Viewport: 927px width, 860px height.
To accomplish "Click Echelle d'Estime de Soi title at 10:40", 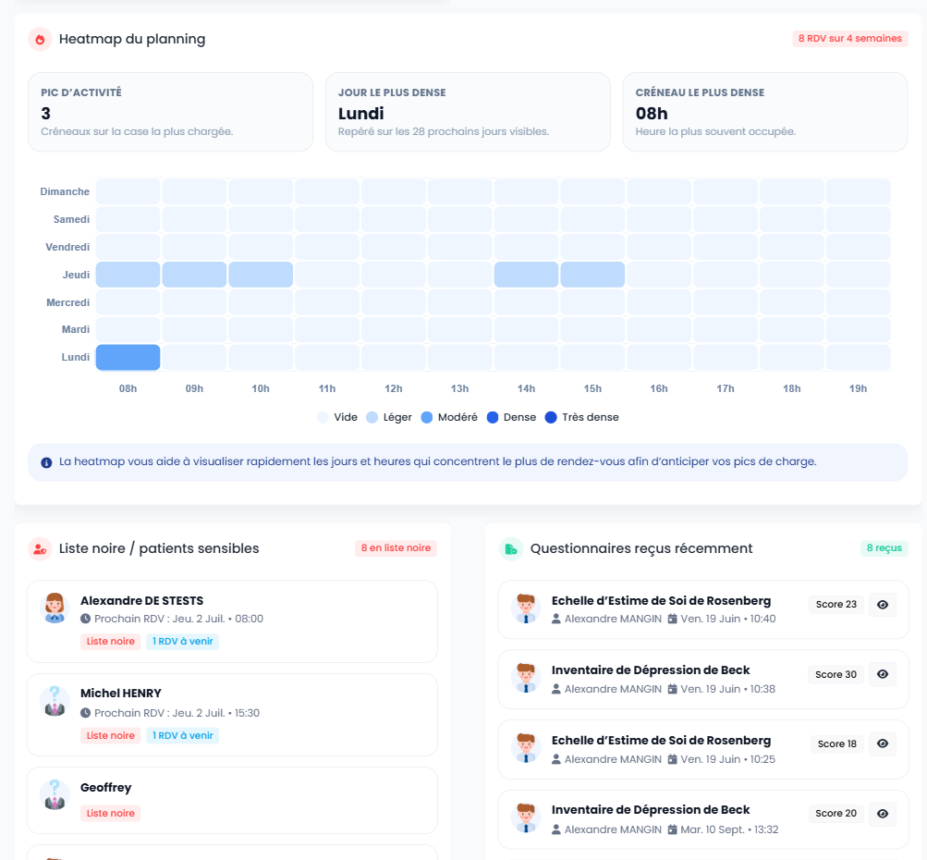I will [661, 601].
